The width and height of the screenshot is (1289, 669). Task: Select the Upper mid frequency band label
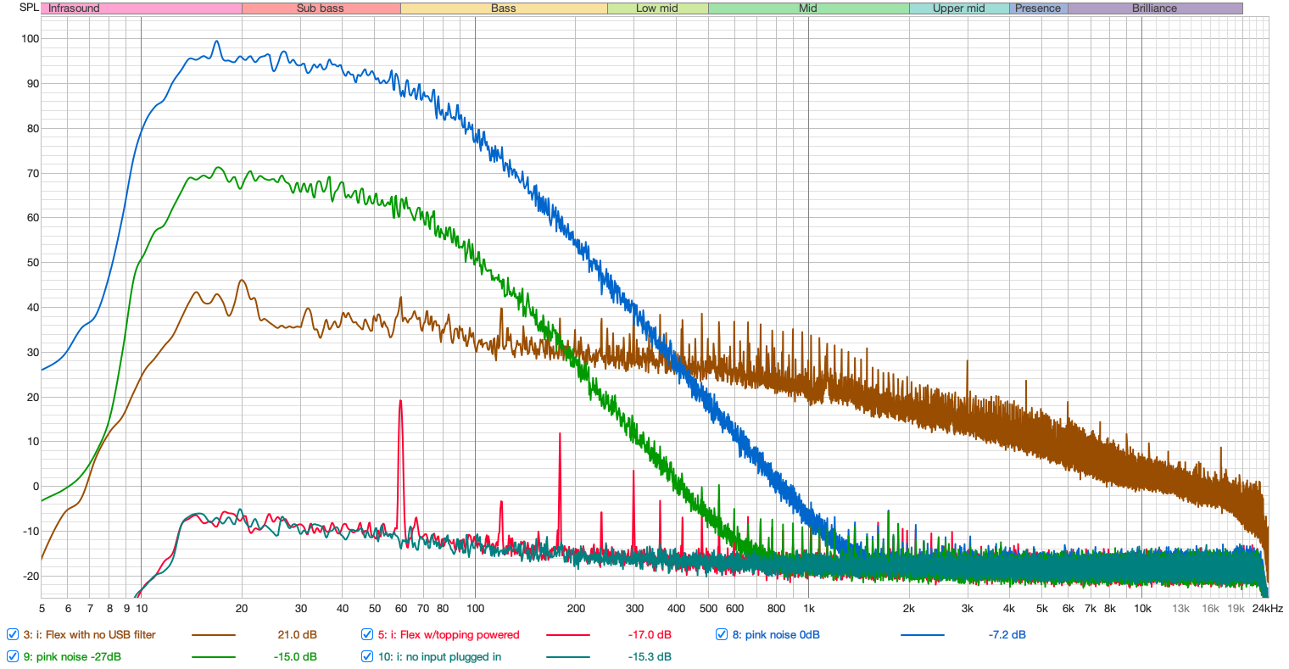(x=959, y=8)
